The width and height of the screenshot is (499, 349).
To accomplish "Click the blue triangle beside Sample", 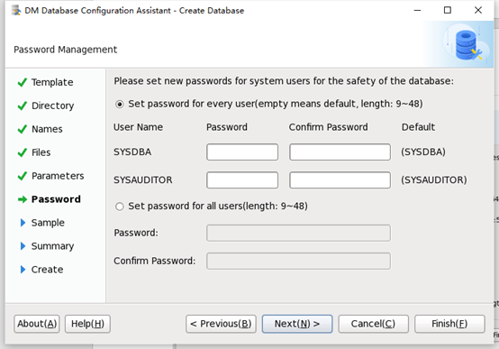I will coord(23,223).
